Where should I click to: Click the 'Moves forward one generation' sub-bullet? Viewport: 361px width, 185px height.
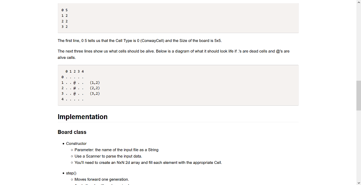(x=102, y=179)
